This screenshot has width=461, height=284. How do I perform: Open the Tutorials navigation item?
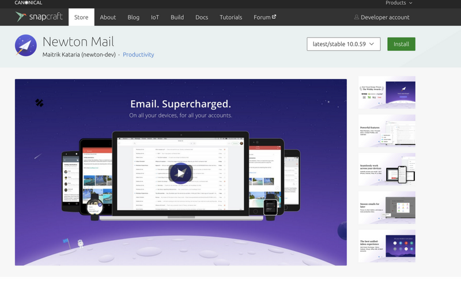point(231,17)
